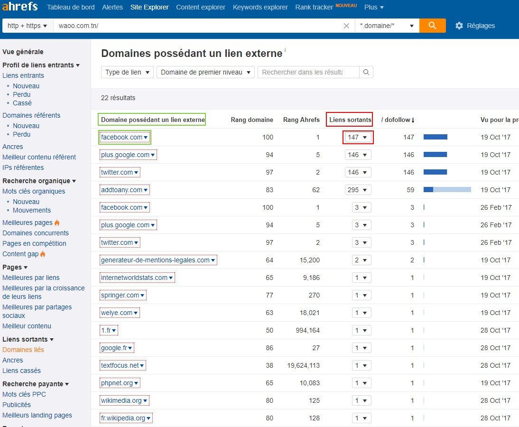Sort by Rang domaine column header
This screenshot has height=427, width=519.
252,120
